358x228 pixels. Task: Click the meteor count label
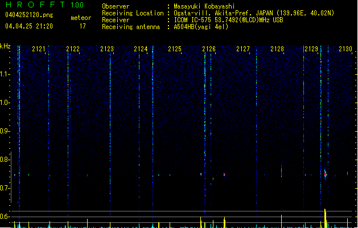(81, 18)
